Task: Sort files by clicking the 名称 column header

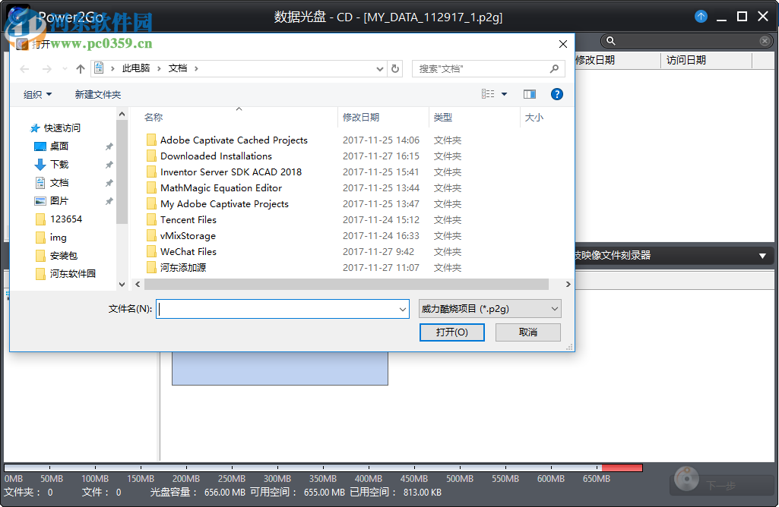Action: pos(154,117)
